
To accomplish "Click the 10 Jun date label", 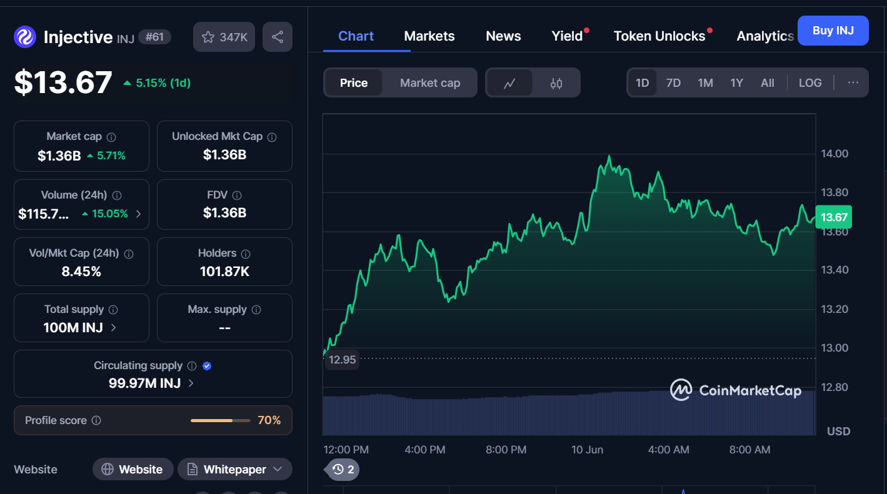I will pyautogui.click(x=588, y=450).
